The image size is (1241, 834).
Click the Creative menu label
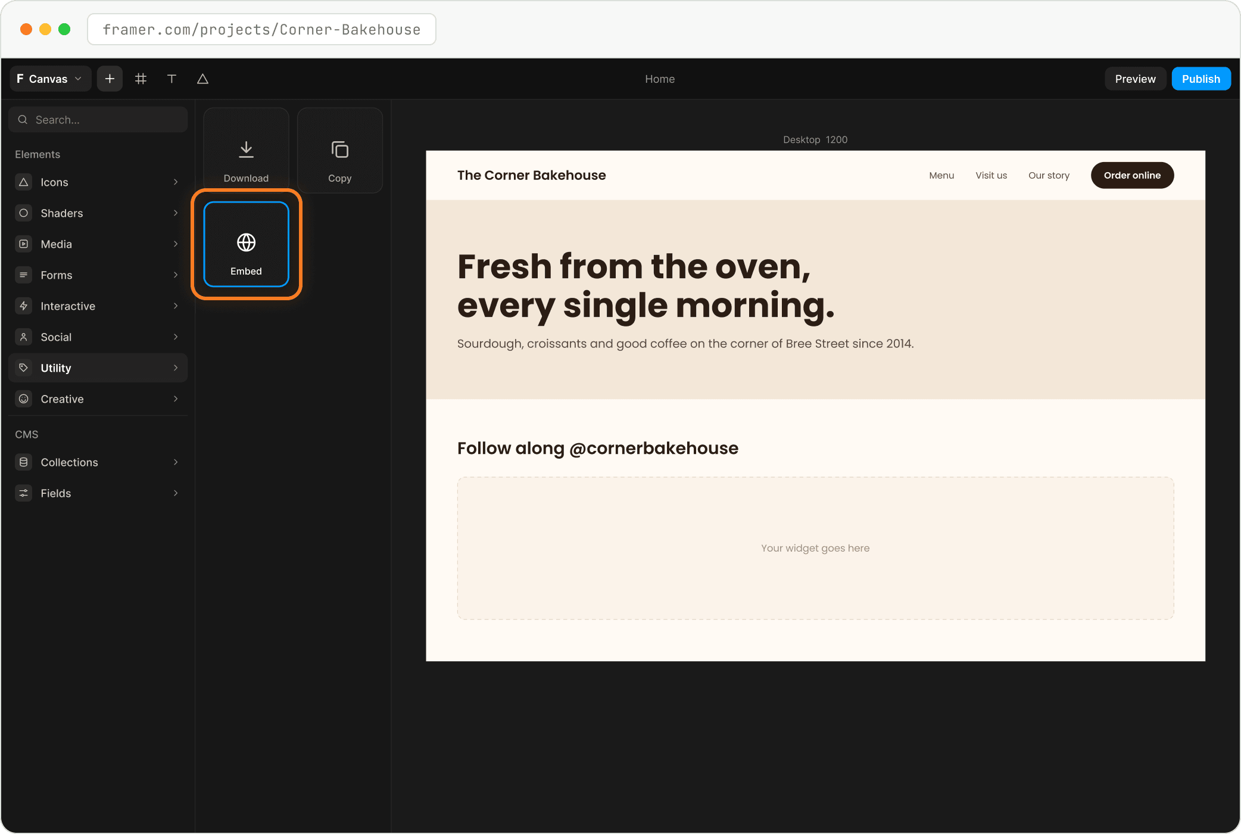pyautogui.click(x=62, y=399)
